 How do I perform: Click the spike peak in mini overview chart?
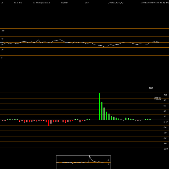tap(90, 156)
